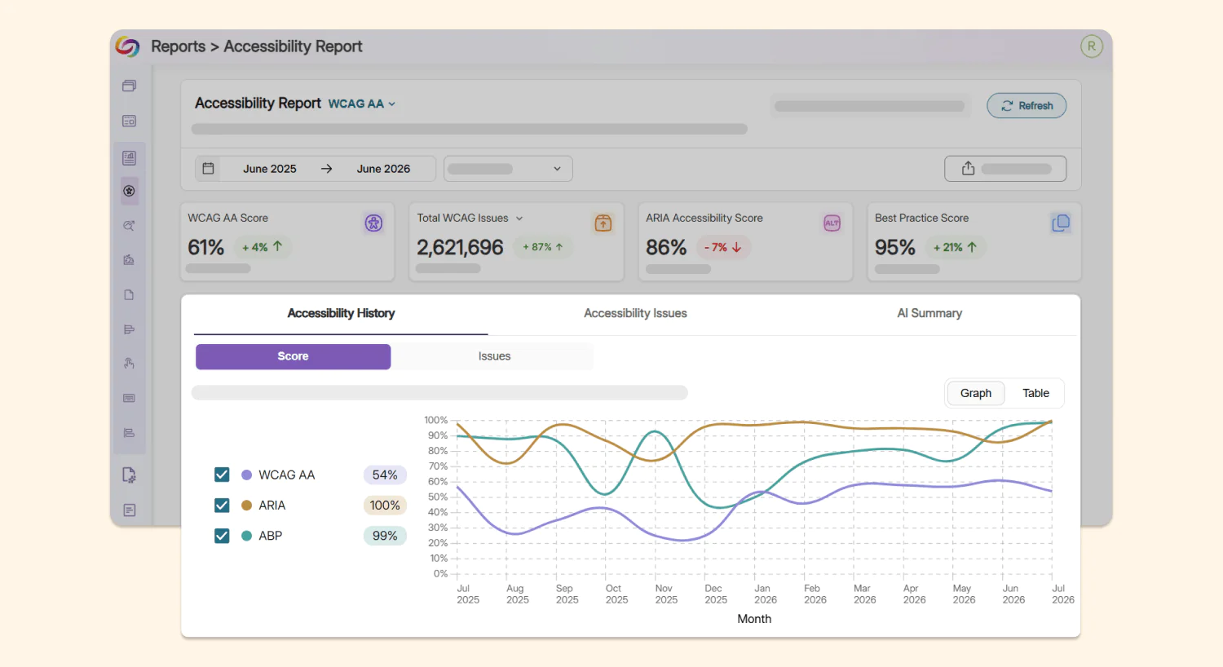Open the dashboard card sidebar icon
Viewport: 1223px width, 667px height.
129,121
